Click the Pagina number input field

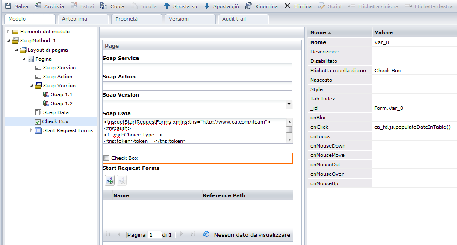pyautogui.click(x=154, y=235)
